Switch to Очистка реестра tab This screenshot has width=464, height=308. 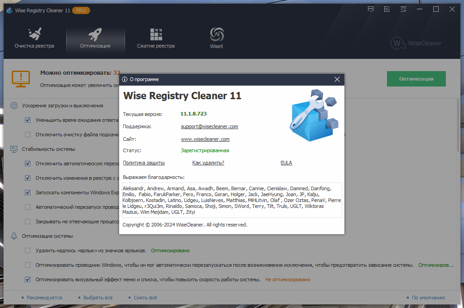pos(34,46)
